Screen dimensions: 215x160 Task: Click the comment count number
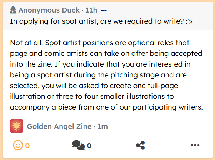89,146
